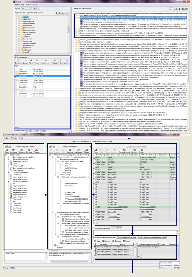Switch to Расчет аварийных ситуаций tab
The height and width of the screenshot is (277, 192).
[x=127, y=237]
